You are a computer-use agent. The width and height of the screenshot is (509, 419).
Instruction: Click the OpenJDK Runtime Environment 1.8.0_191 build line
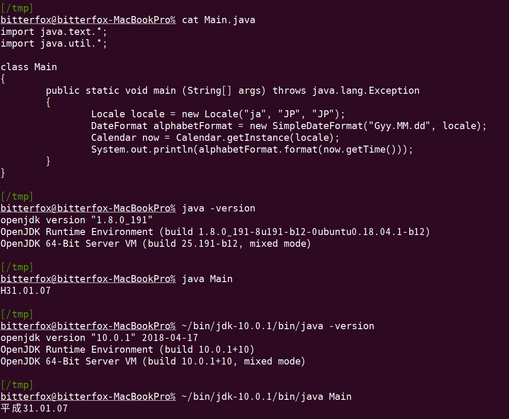tap(215, 232)
